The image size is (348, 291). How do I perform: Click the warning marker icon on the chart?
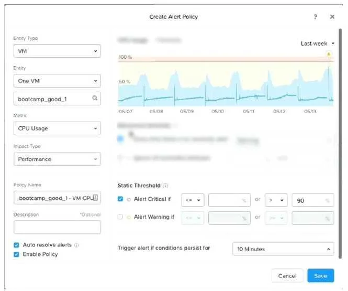[329, 54]
